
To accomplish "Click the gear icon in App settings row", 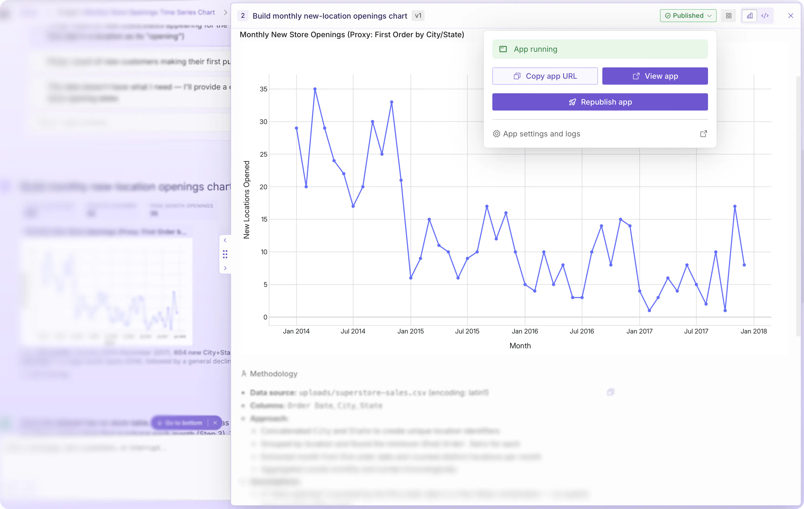I will (x=496, y=134).
